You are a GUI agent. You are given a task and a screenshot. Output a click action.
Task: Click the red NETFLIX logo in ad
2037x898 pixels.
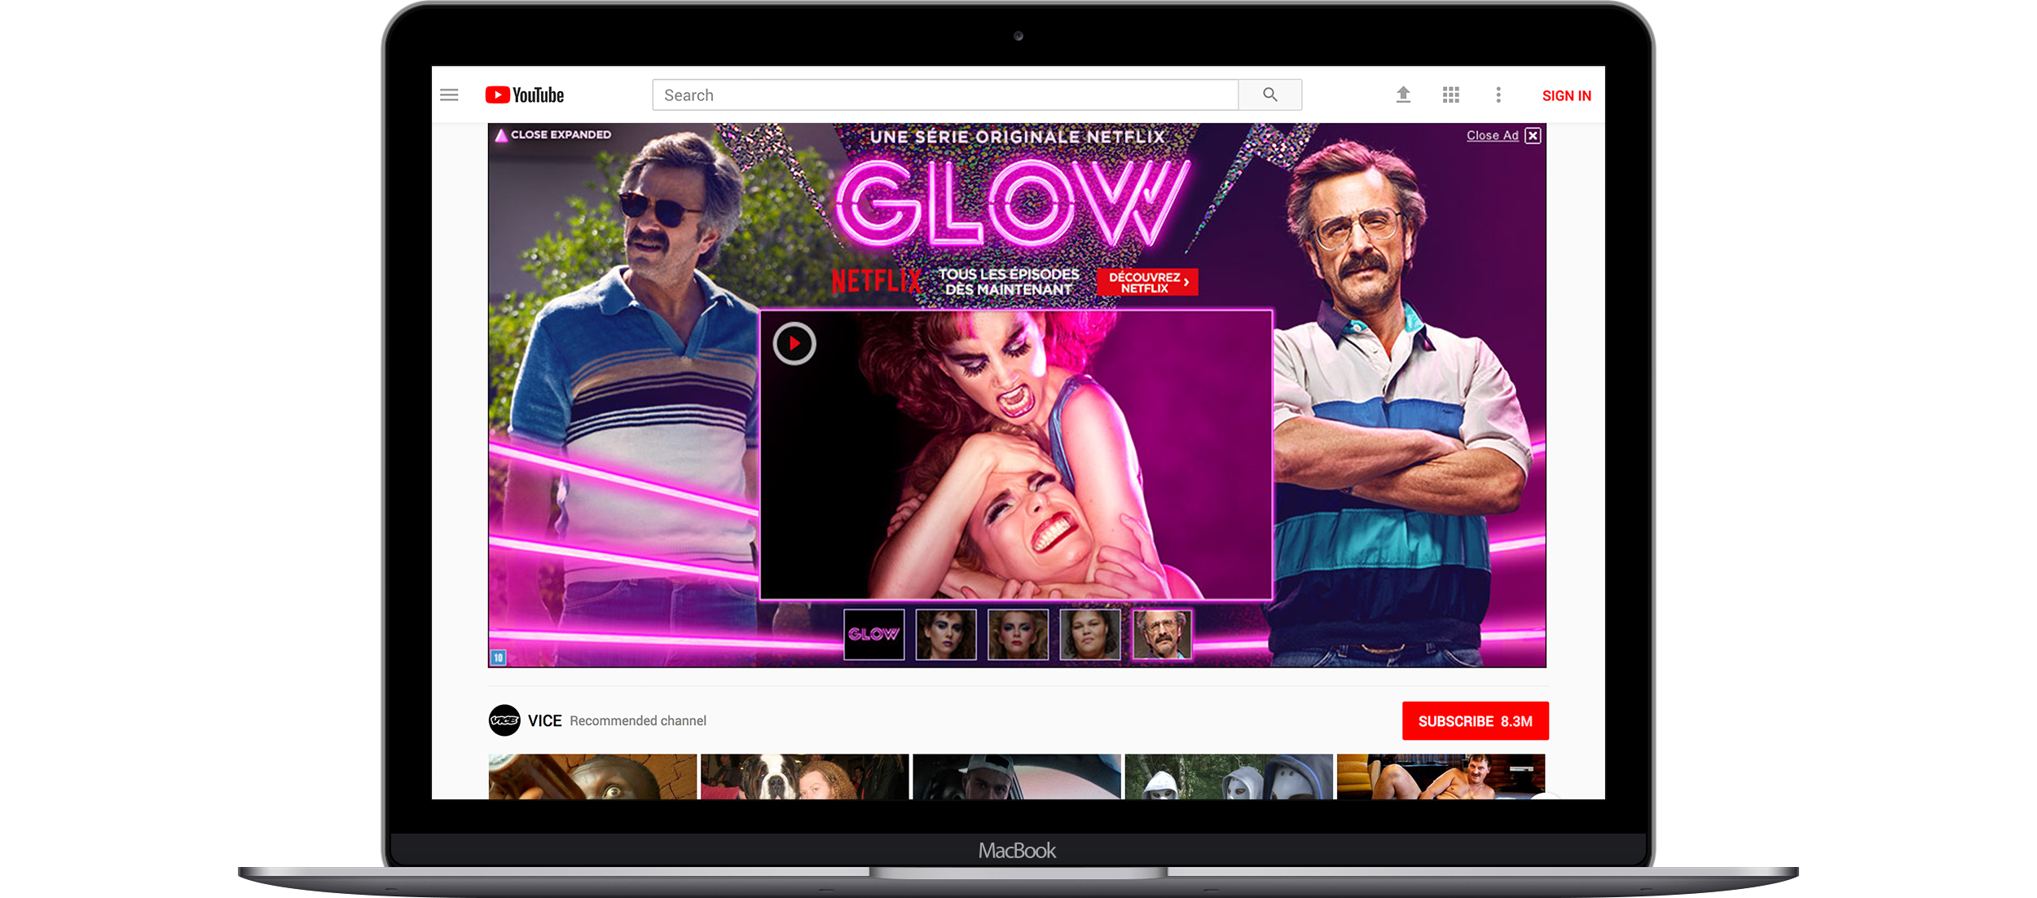pyautogui.click(x=877, y=282)
